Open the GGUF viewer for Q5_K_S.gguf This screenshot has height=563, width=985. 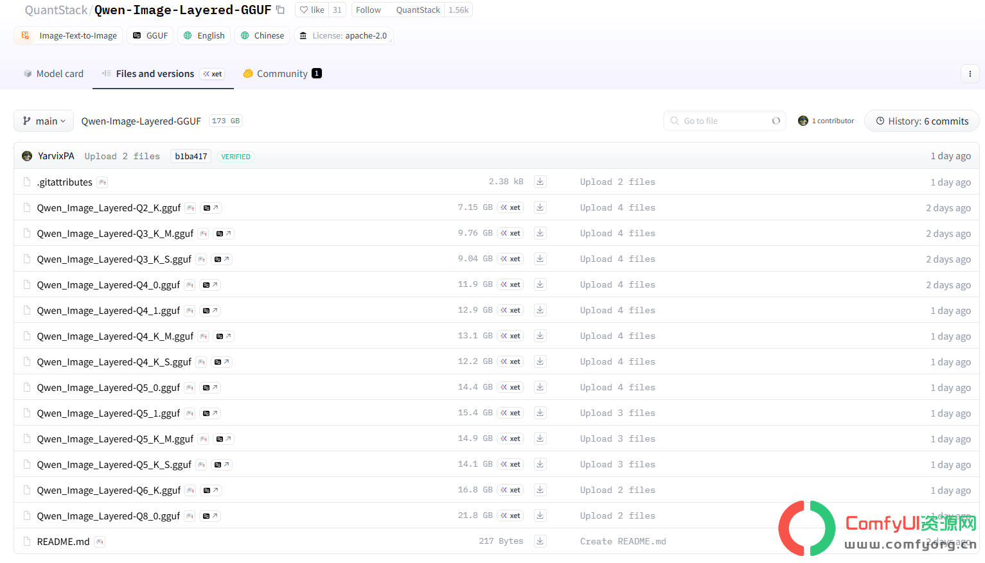pos(222,465)
